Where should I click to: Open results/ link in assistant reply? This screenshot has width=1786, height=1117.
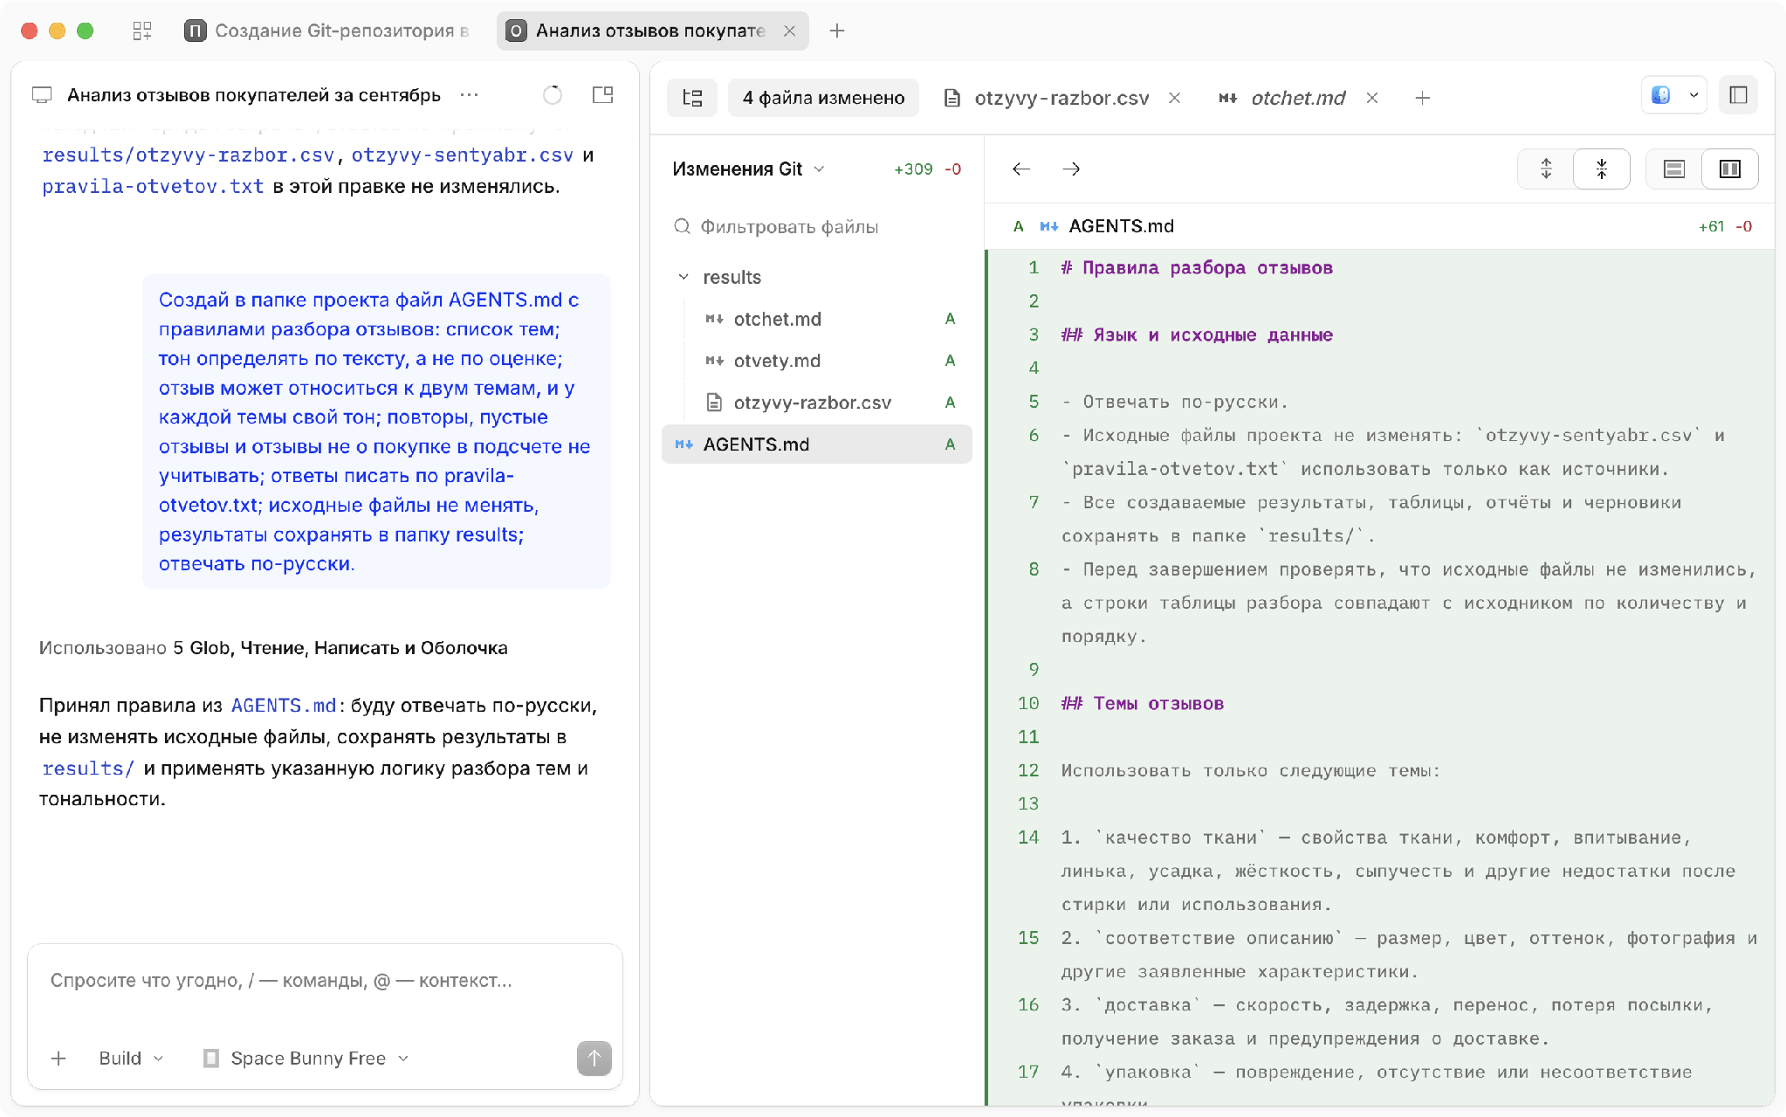[88, 769]
